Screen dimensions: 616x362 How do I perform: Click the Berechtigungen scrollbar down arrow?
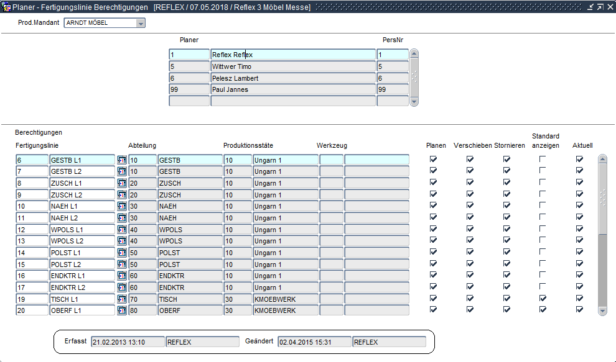pos(602,310)
